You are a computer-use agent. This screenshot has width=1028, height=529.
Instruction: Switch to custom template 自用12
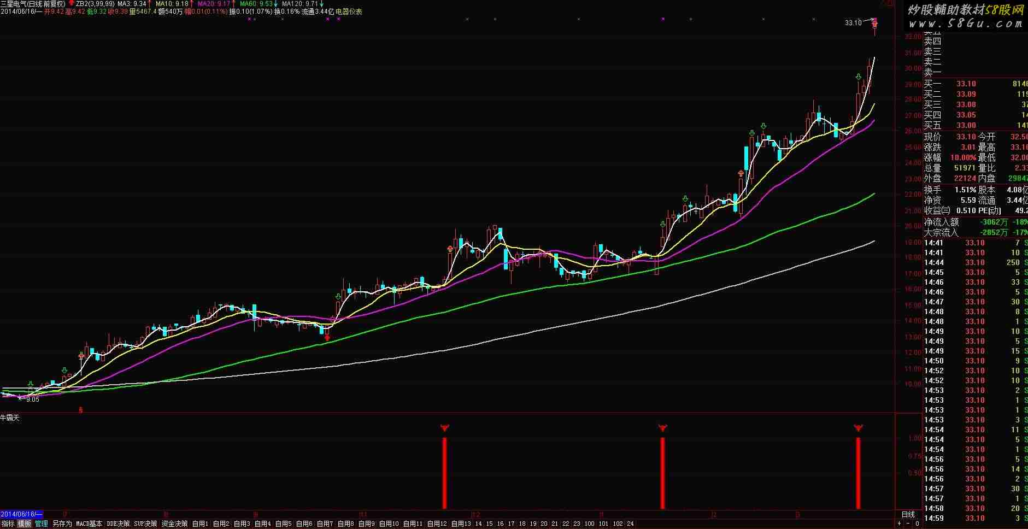[x=437, y=524]
